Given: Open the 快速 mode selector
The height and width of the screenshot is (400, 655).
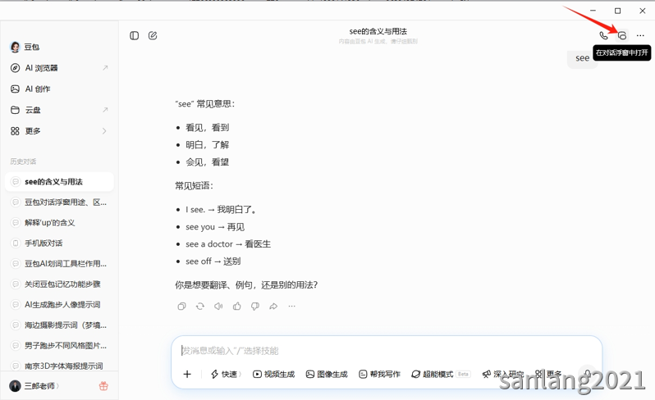Looking at the screenshot, I should [x=226, y=374].
